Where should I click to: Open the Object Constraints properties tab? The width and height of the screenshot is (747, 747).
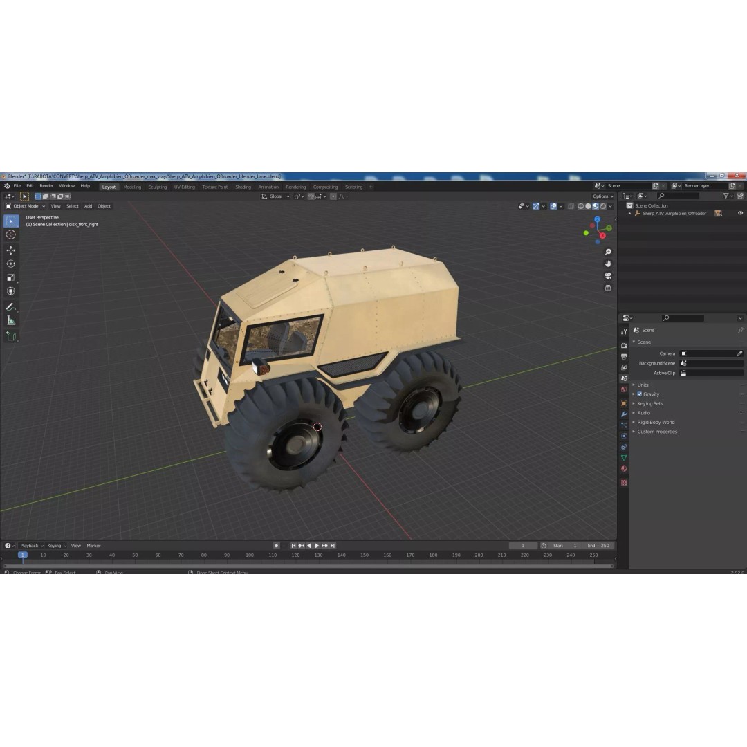(624, 447)
